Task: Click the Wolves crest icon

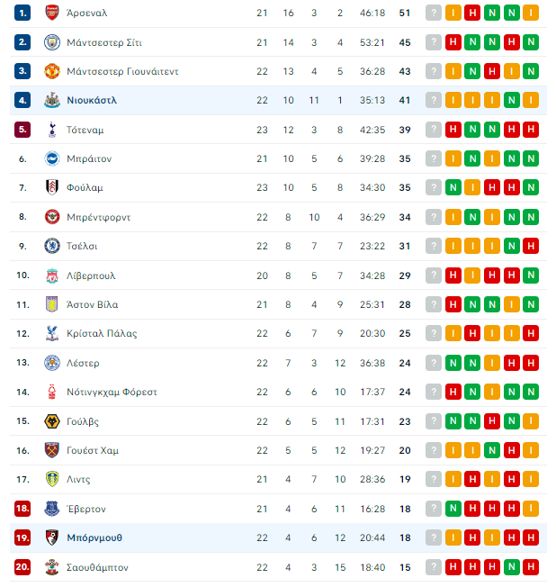Action: pyautogui.click(x=52, y=421)
